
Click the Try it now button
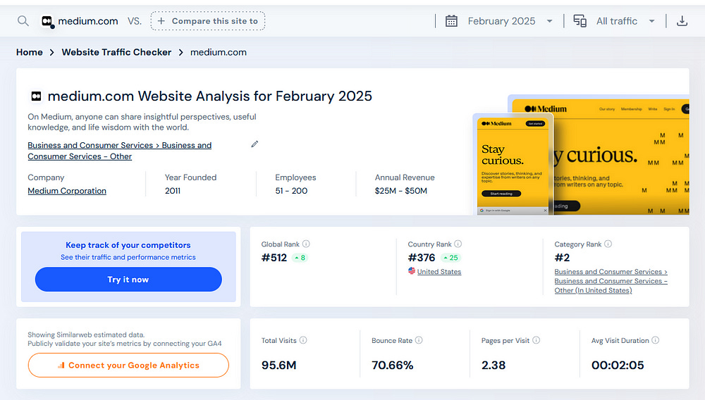coord(128,280)
